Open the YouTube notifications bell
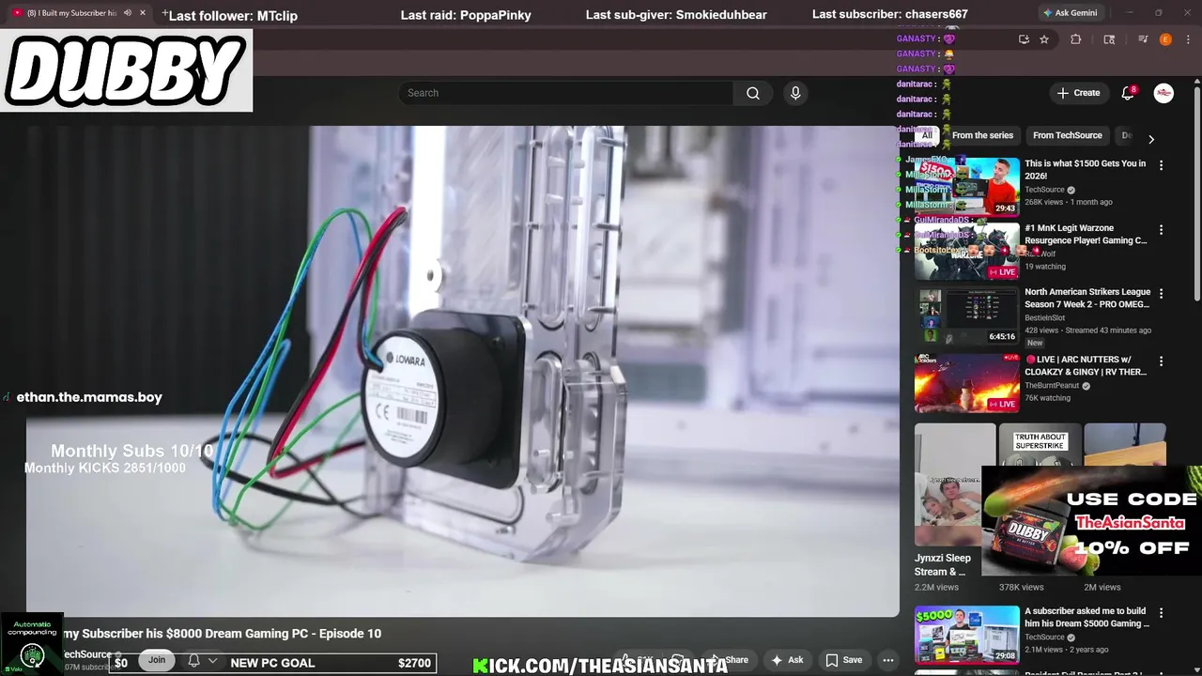 [1129, 93]
